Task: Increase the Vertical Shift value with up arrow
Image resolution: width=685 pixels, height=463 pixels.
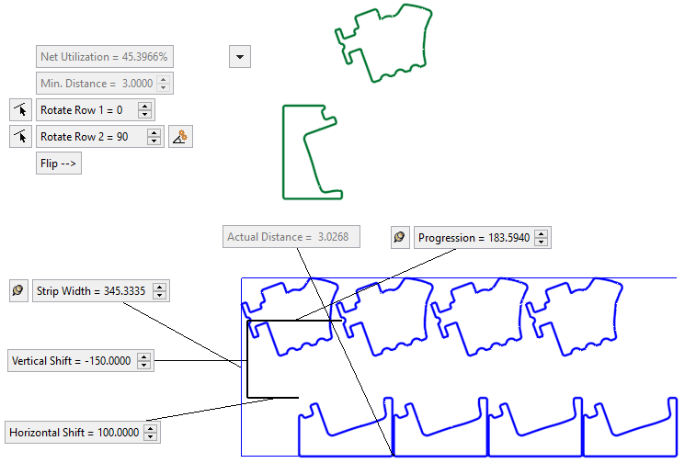Action: (x=143, y=357)
